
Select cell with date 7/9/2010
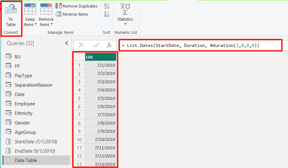[101, 131]
